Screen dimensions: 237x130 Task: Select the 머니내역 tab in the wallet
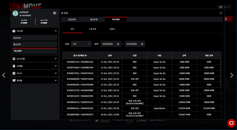tap(116, 20)
